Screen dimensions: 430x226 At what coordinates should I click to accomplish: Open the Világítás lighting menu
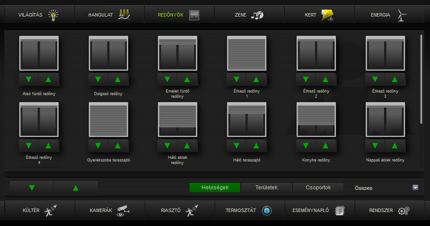tap(39, 15)
